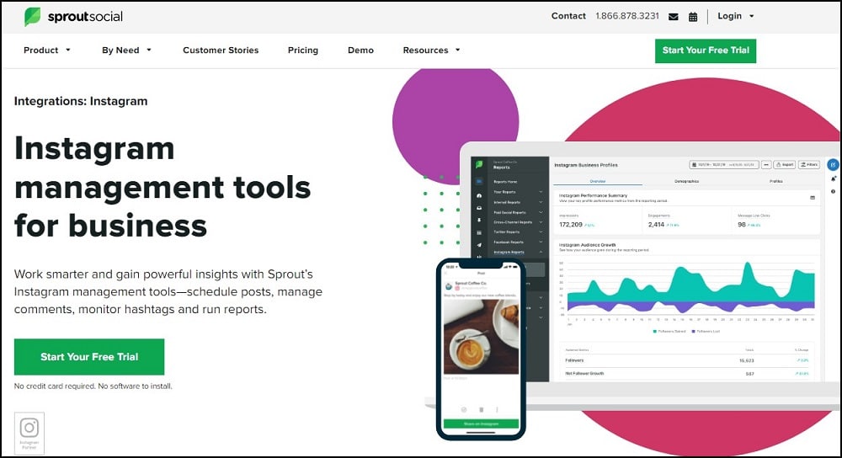Click the teal Followers Gained legend swatch
The image size is (842, 458).
click(654, 331)
